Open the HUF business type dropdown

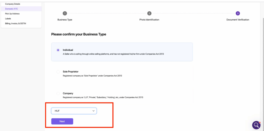[x=74, y=111]
